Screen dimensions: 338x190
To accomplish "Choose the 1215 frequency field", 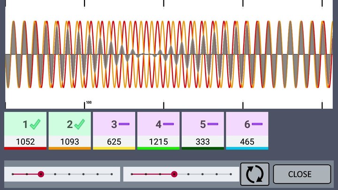I will coord(158,141).
